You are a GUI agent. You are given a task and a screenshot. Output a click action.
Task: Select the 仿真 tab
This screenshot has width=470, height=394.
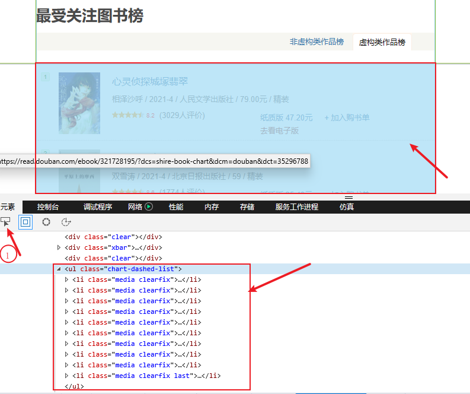(347, 206)
